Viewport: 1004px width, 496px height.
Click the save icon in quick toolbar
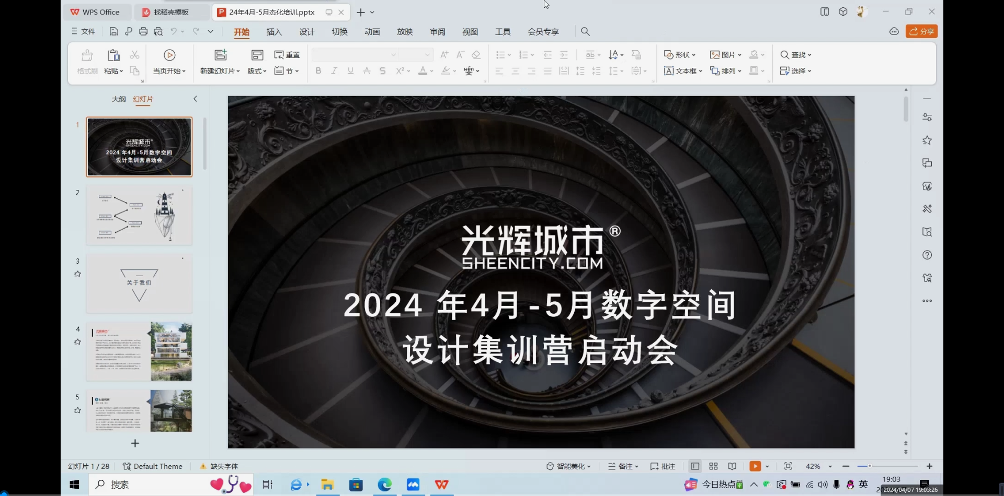113,31
